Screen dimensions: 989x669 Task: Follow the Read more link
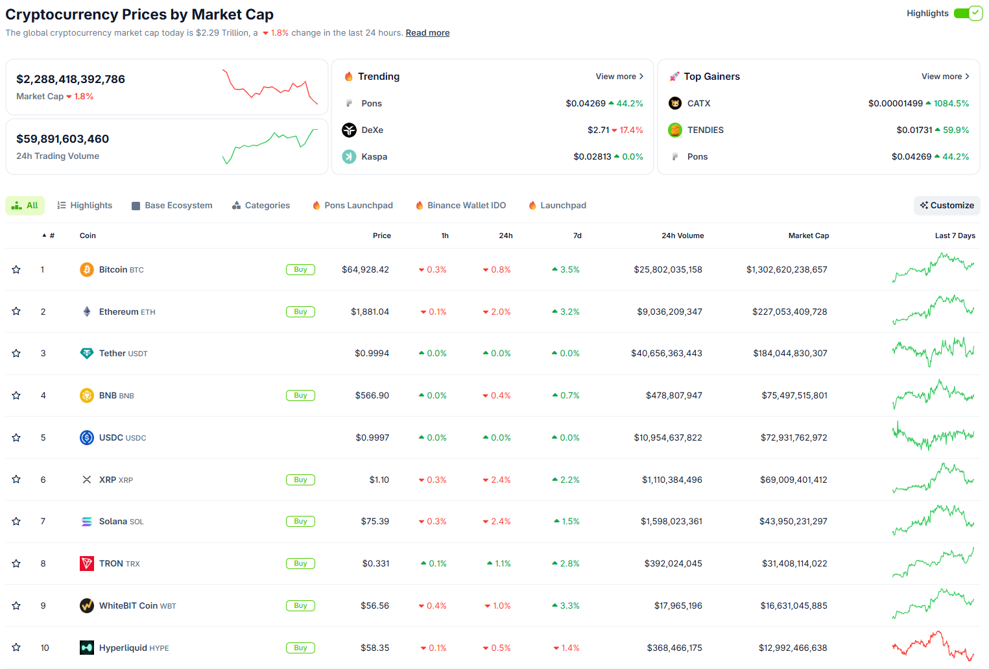427,32
